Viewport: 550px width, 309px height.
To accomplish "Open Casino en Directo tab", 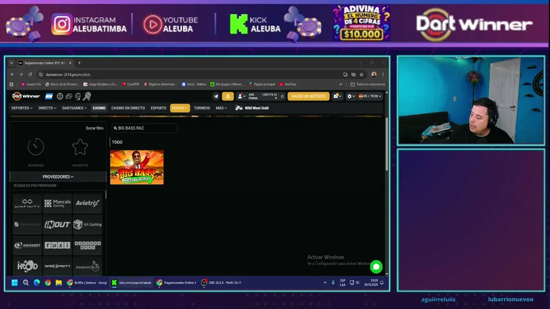I will (x=128, y=108).
